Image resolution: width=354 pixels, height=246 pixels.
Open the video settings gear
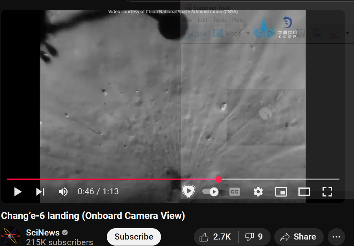(x=258, y=191)
